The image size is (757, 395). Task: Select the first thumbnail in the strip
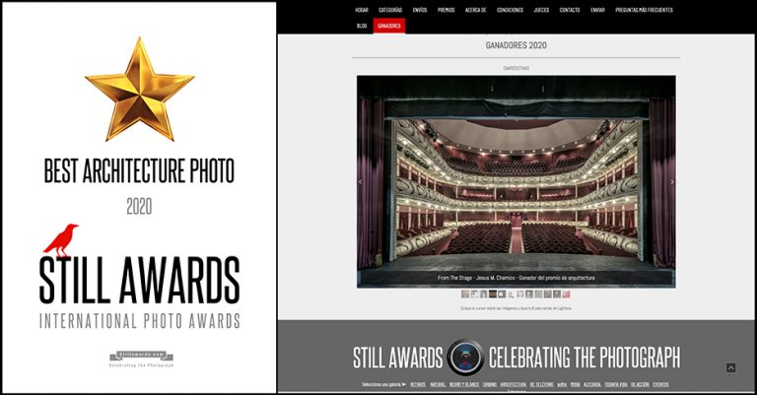click(x=465, y=295)
